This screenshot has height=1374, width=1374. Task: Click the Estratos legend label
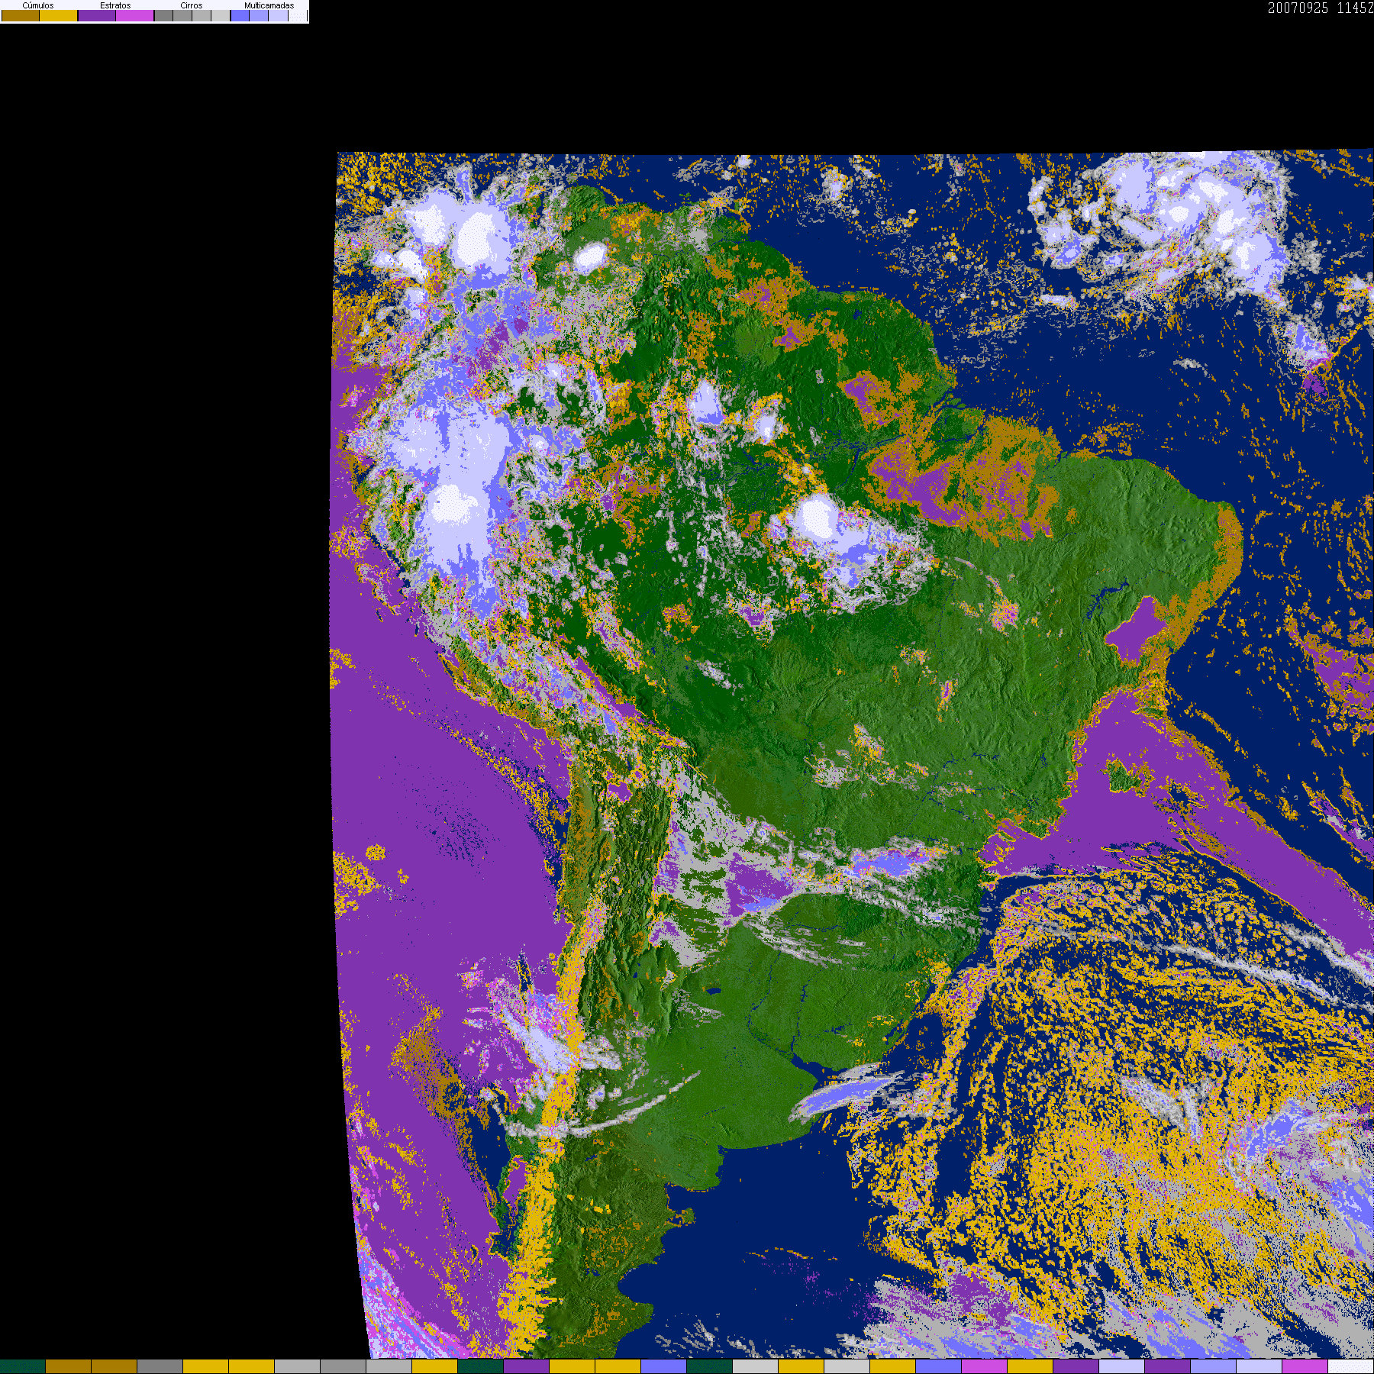tap(115, 5)
